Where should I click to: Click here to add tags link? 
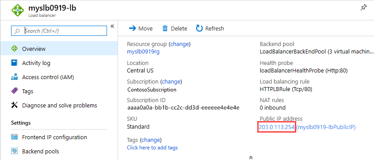point(153,148)
